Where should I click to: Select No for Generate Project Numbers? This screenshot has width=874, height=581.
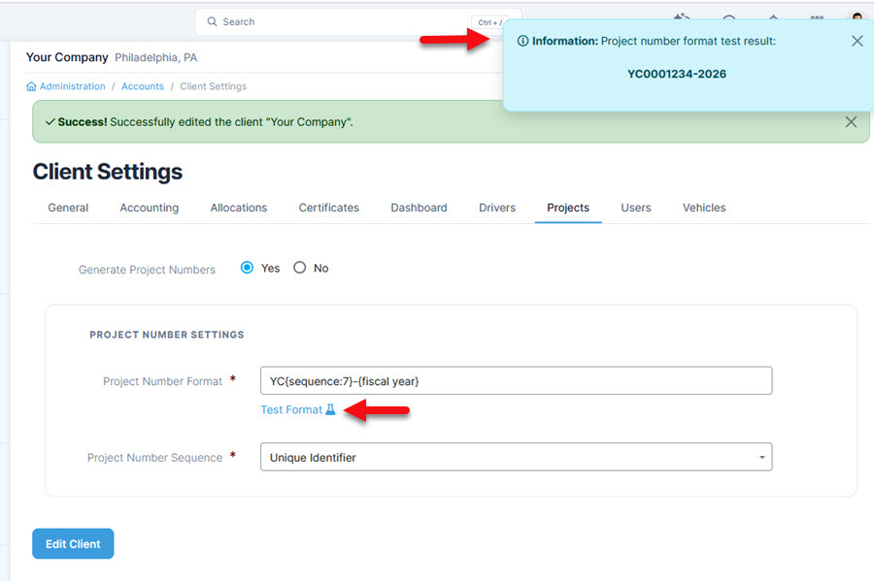click(x=300, y=268)
